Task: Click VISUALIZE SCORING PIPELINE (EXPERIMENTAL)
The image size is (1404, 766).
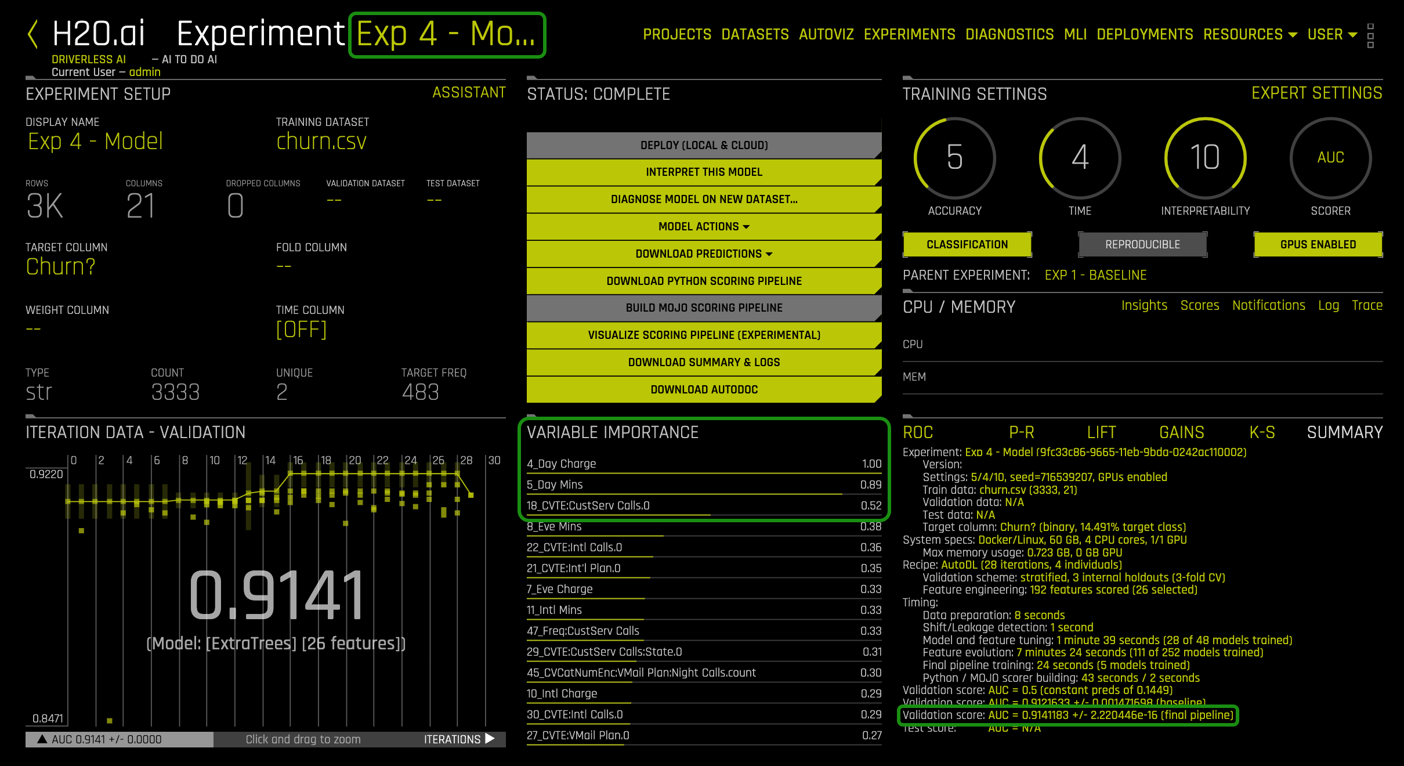Action: click(x=704, y=335)
